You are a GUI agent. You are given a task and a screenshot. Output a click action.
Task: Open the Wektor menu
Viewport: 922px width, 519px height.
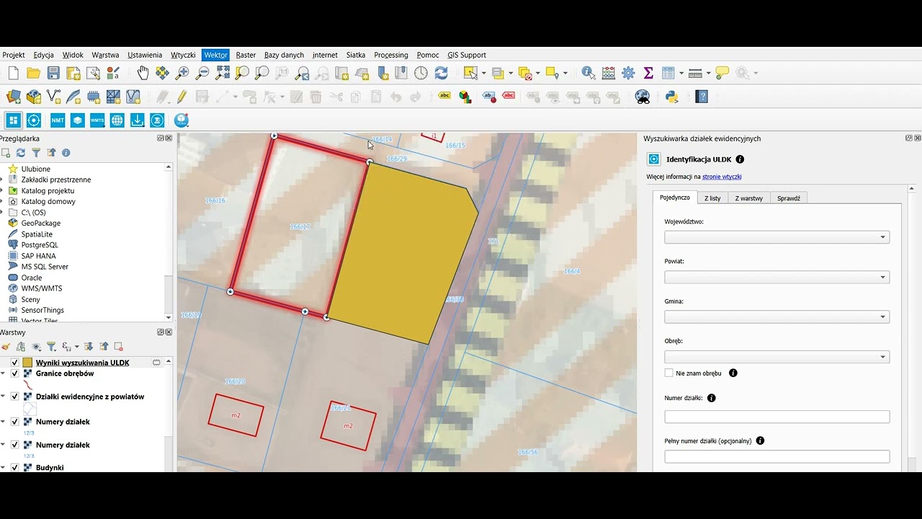(215, 55)
